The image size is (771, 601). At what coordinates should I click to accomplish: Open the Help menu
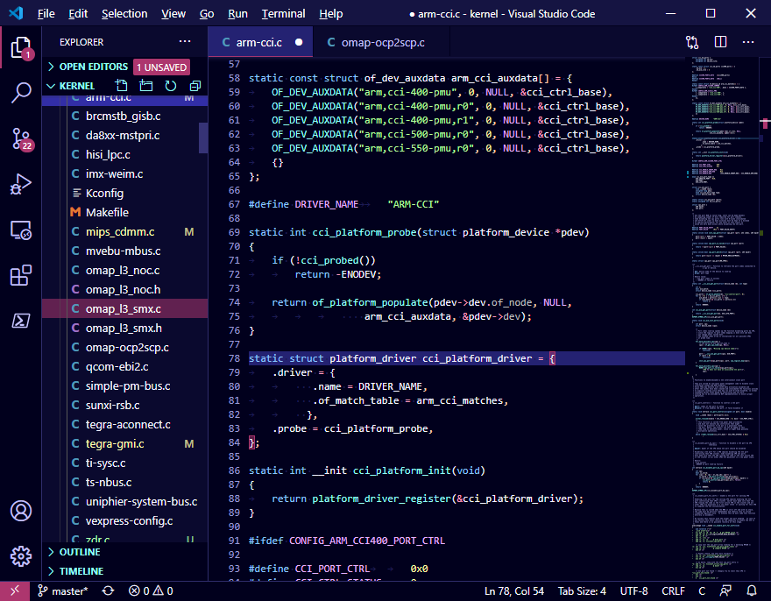331,14
